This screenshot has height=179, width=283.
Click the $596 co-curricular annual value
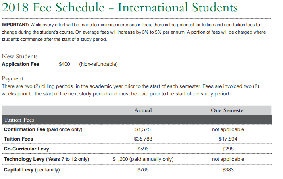(x=143, y=149)
